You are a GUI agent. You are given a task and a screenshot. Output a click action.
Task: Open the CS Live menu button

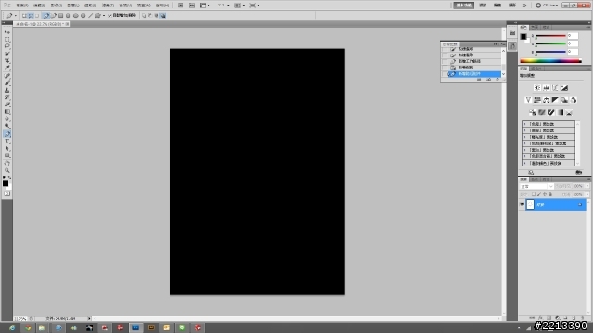547,6
